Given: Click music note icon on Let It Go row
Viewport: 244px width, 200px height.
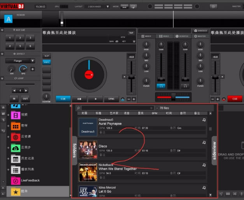Looking at the screenshot, I should 204,188.
